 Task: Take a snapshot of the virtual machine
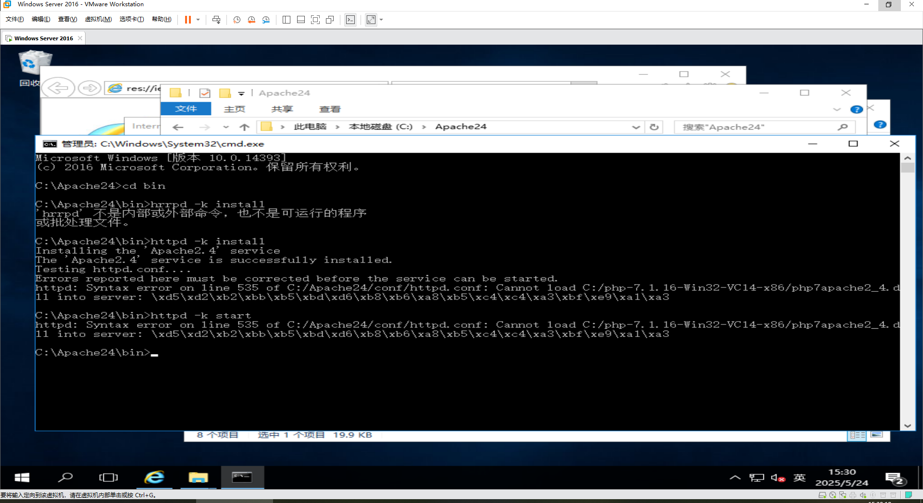click(237, 20)
